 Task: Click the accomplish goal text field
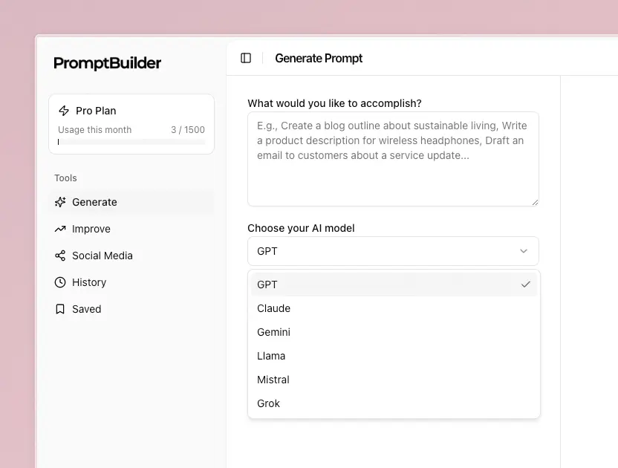click(393, 159)
